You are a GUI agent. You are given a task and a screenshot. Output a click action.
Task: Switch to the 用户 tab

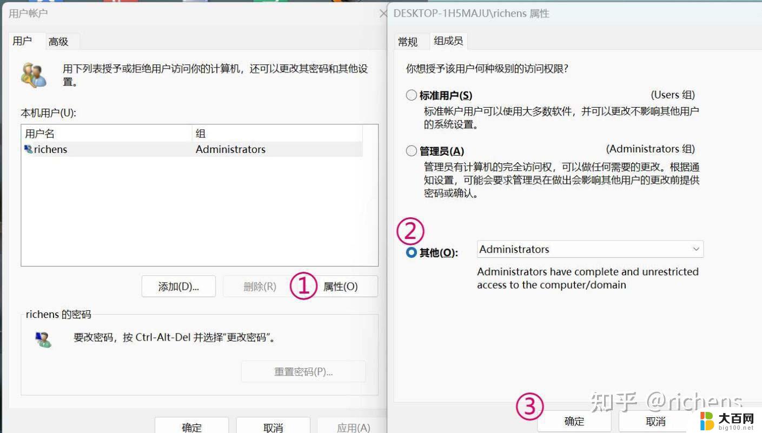click(22, 41)
